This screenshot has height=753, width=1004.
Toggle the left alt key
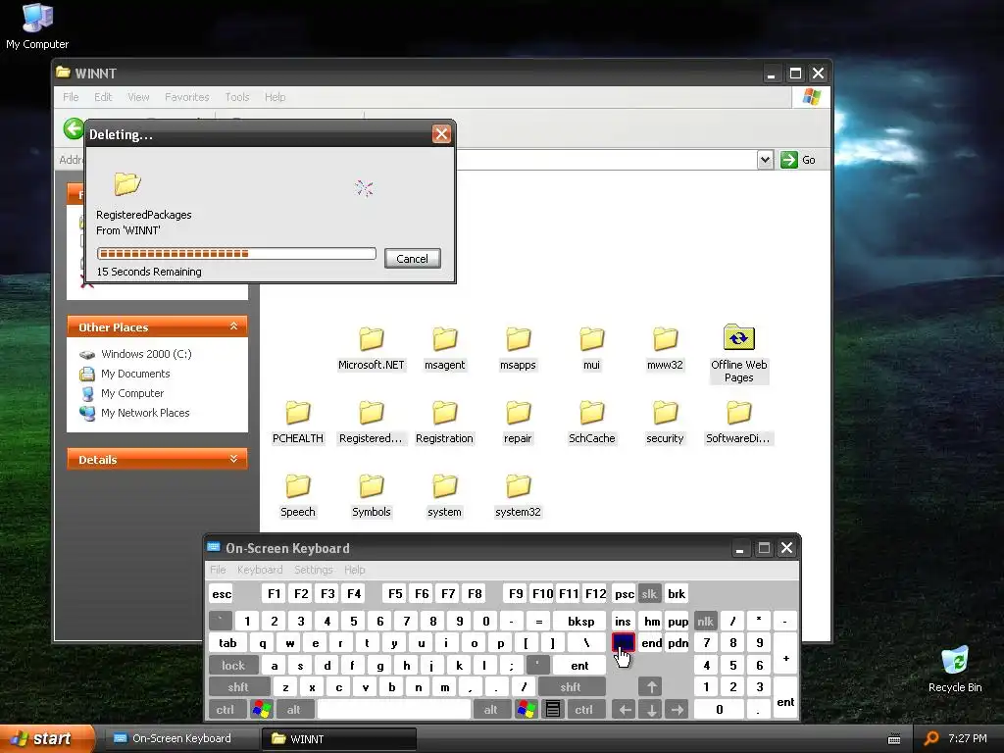(x=294, y=709)
